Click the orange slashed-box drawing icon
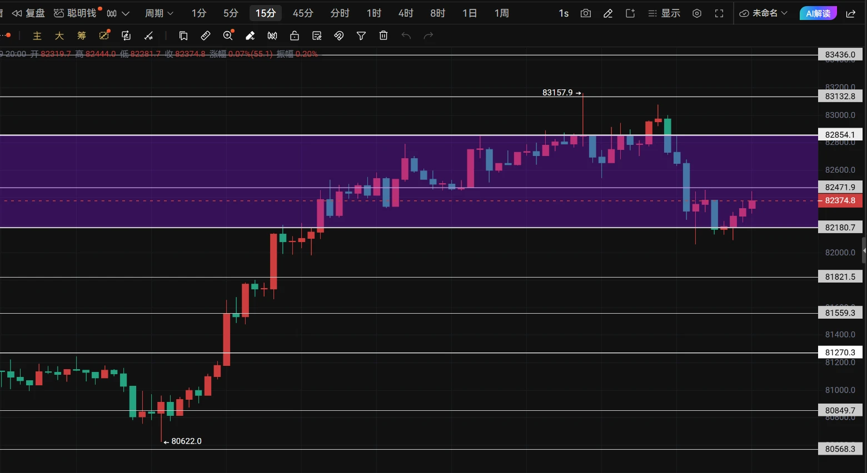Screen dimensions: 867x473 click(x=104, y=36)
